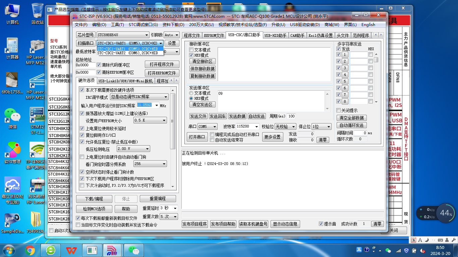Click the multi-string send list scrollbar thumb
Image resolution: width=458 pixels, height=257 pixels.
coord(376,60)
